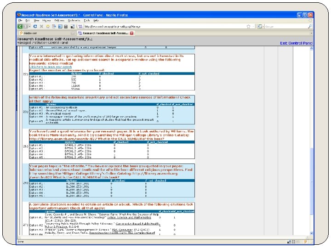Screen dimensions: 331x248
Task: Open the Help menu
Action: (96, 21)
